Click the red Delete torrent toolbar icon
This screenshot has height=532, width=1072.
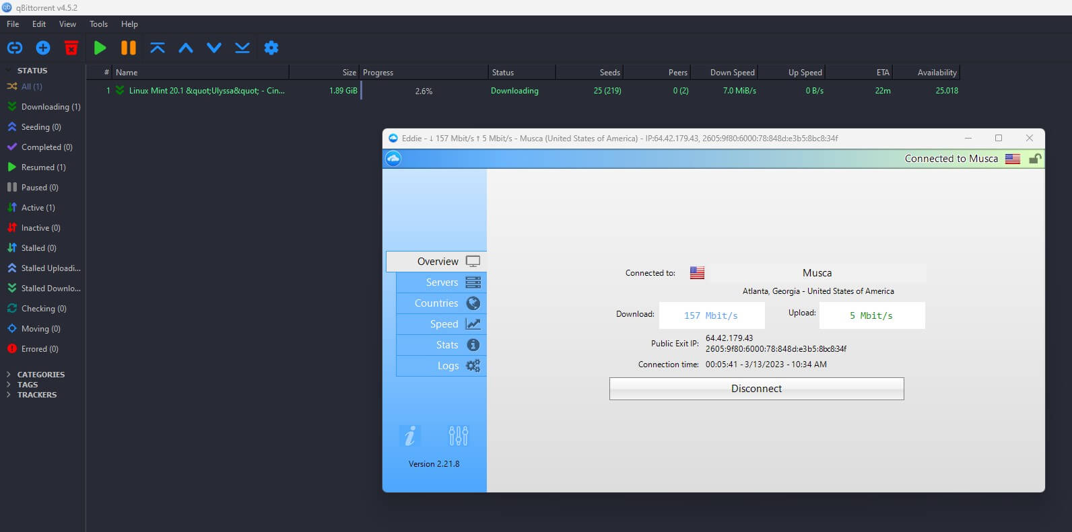point(71,48)
